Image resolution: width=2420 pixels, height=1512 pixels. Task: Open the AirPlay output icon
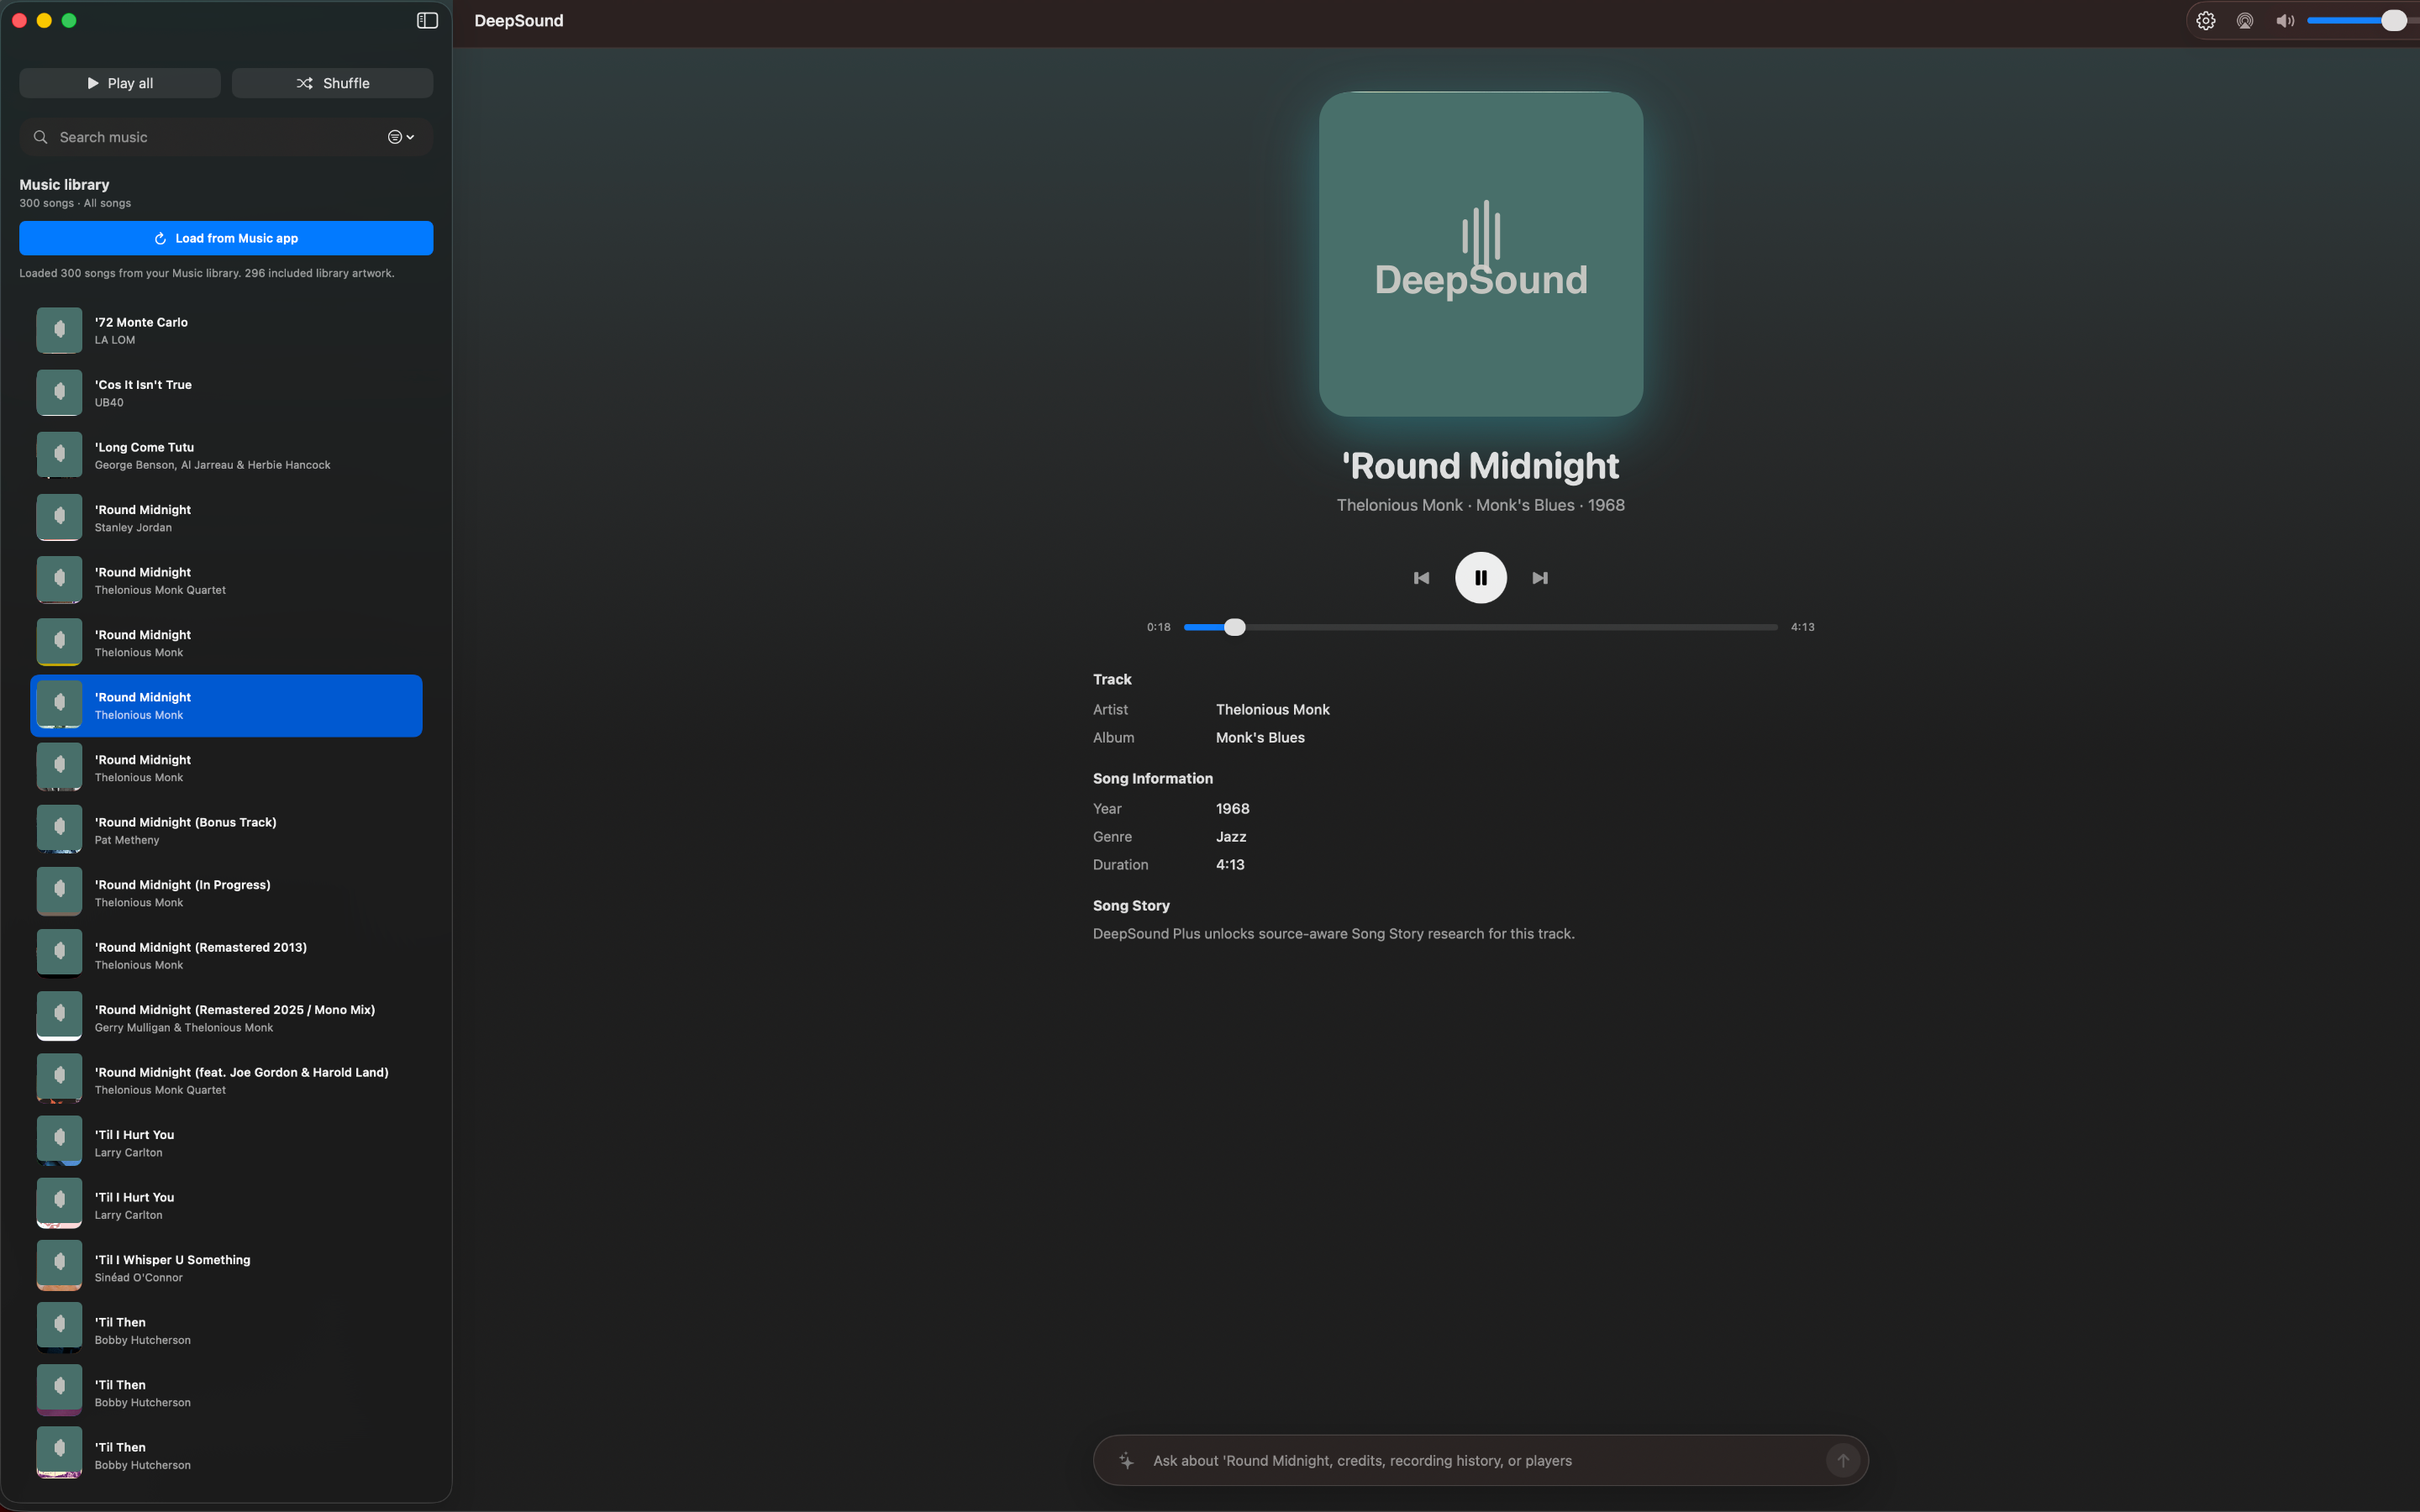click(2245, 21)
